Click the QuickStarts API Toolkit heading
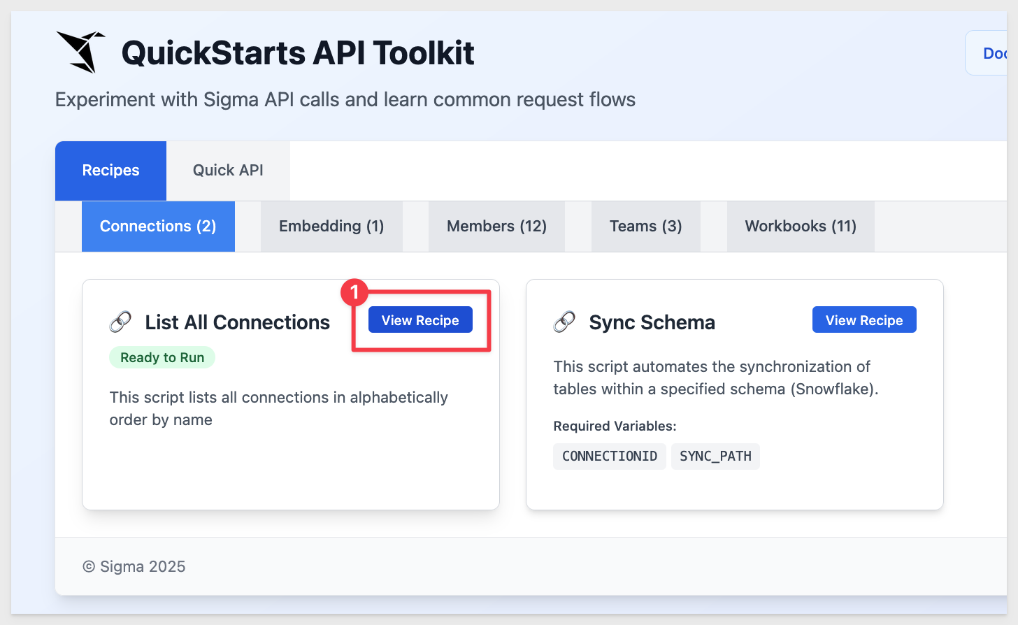The height and width of the screenshot is (625, 1018). coord(298,53)
